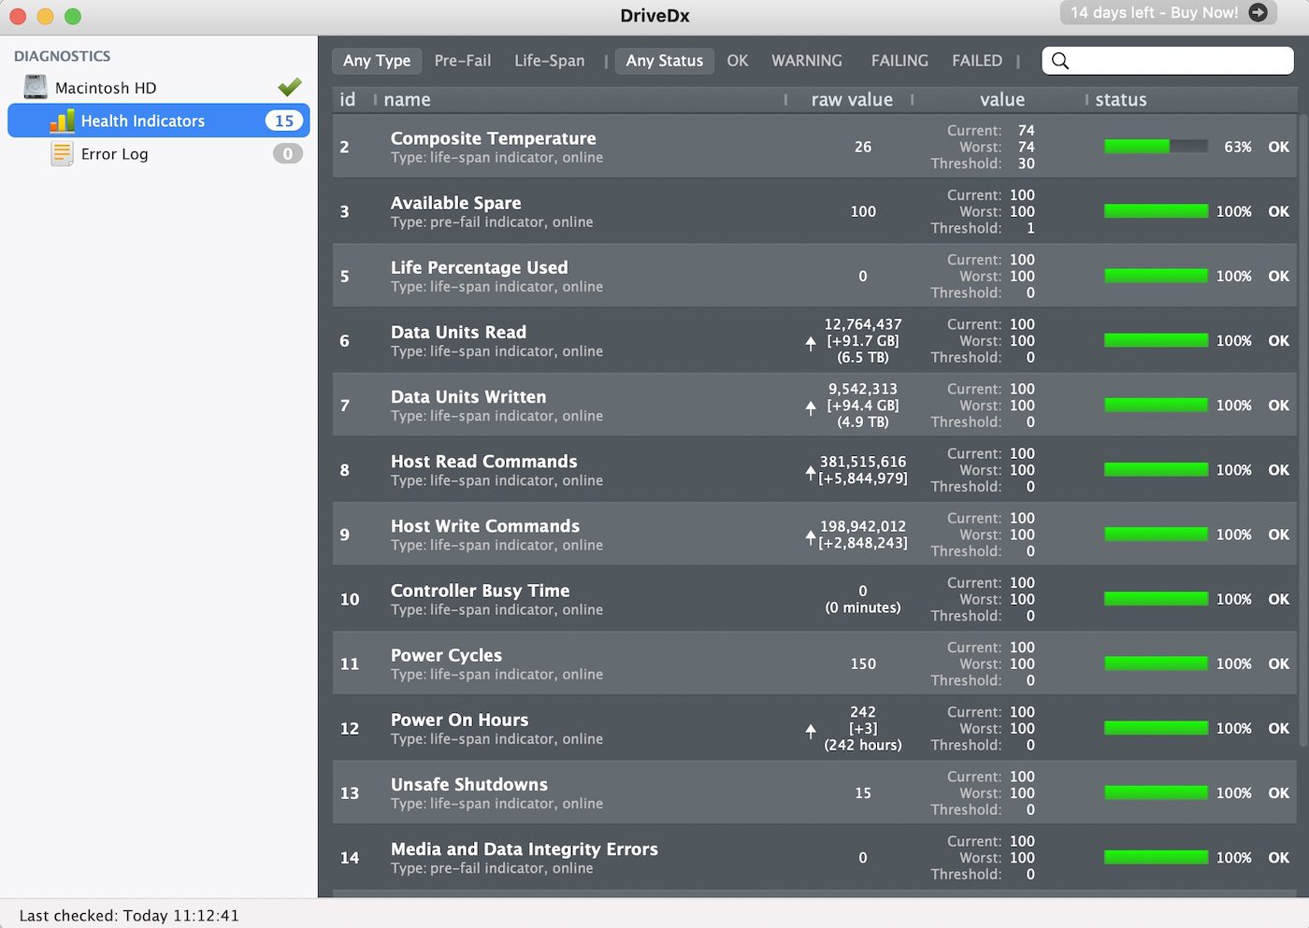The height and width of the screenshot is (928, 1309).
Task: Select the WARNING status filter tab
Action: coord(806,61)
